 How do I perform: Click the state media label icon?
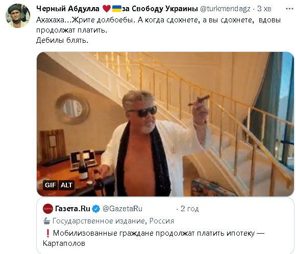pyautogui.click(x=46, y=221)
